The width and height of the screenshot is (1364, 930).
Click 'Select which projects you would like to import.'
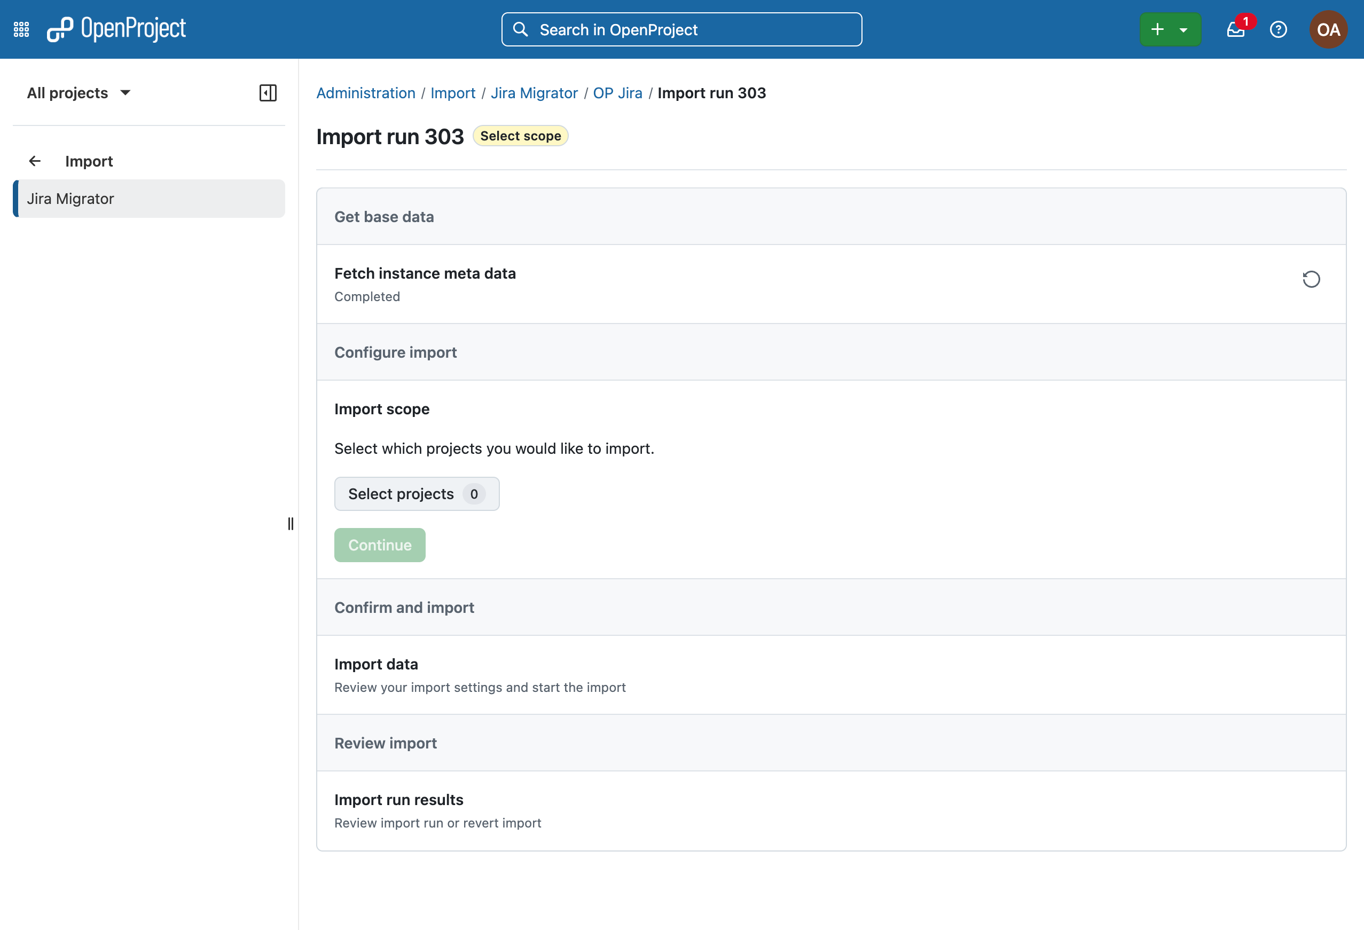494,448
